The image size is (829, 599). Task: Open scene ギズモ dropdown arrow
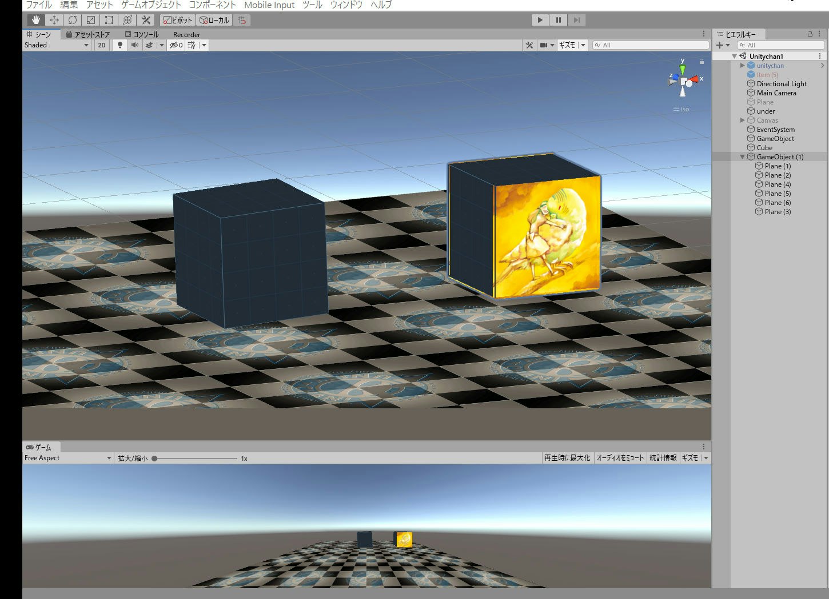click(583, 45)
